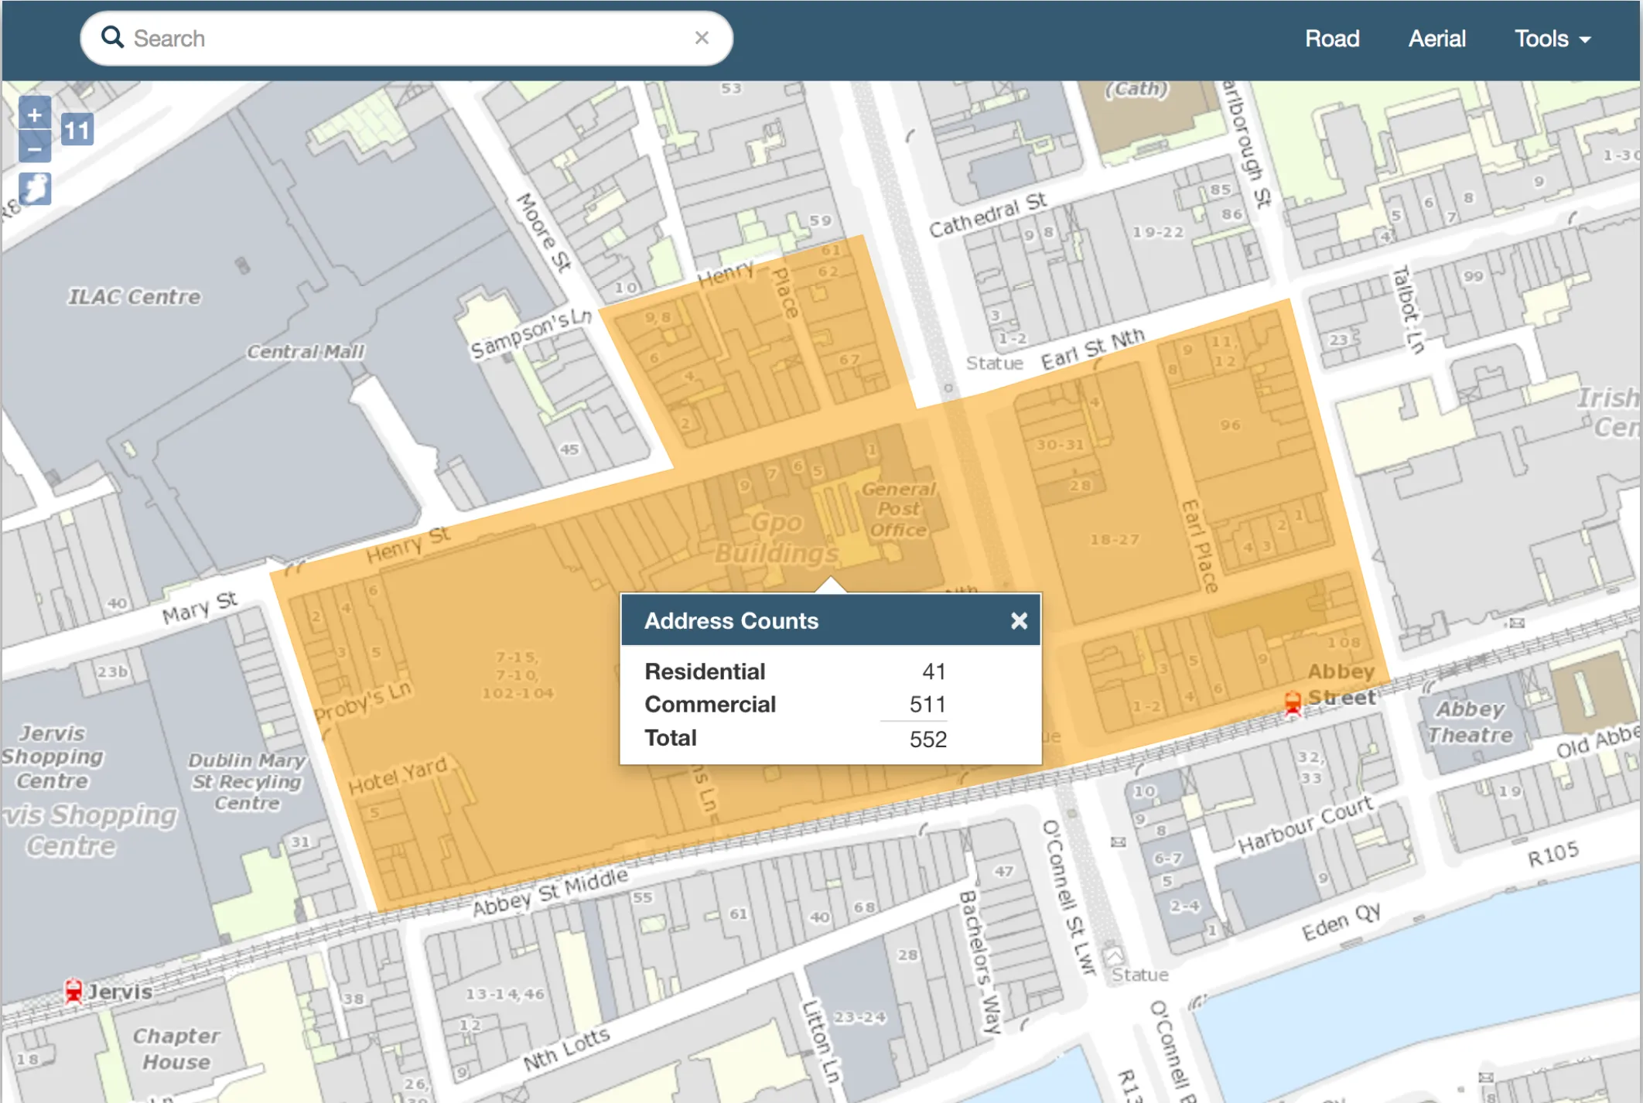Open the Tools dropdown menu
Image resolution: width=1643 pixels, height=1103 pixels.
(1552, 39)
